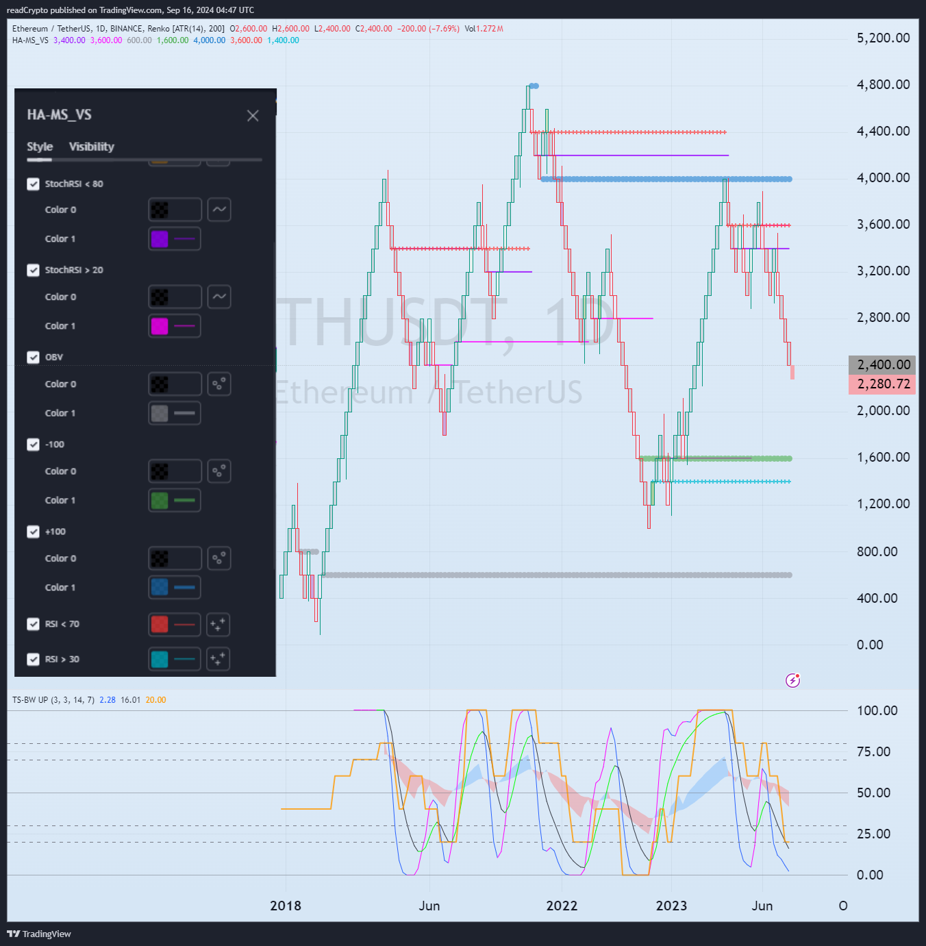Image resolution: width=926 pixels, height=946 pixels.
Task: Open red color swatch for RSI < 70
Action: pyautogui.click(x=175, y=624)
